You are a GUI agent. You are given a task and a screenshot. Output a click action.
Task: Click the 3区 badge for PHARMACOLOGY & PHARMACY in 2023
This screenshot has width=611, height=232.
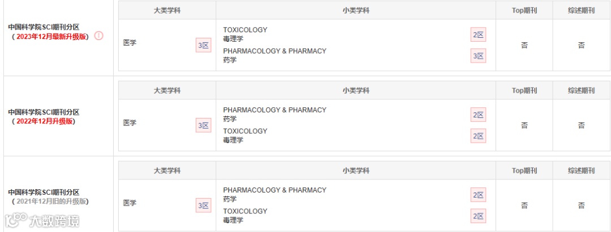pos(479,56)
